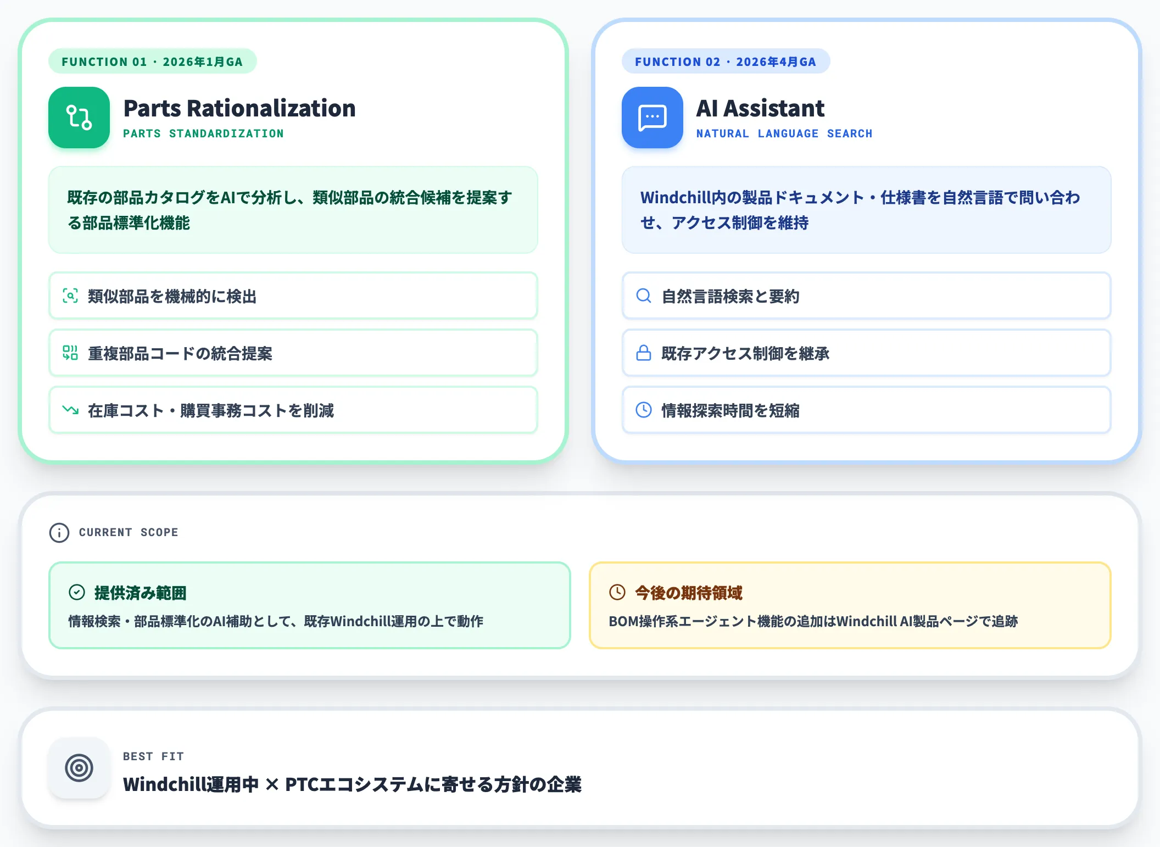Click the PARTS STANDARDIZATION subtitle

pyautogui.click(x=203, y=133)
